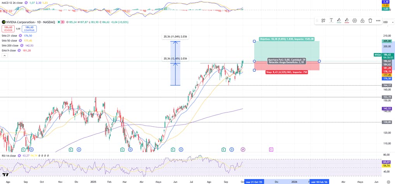Click the purple lightning event marker
This screenshot has width=395, height=184.
pos(243,150)
